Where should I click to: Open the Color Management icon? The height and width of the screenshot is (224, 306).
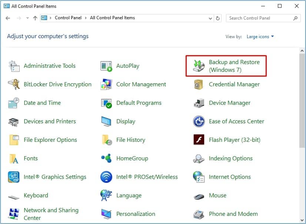106,84
